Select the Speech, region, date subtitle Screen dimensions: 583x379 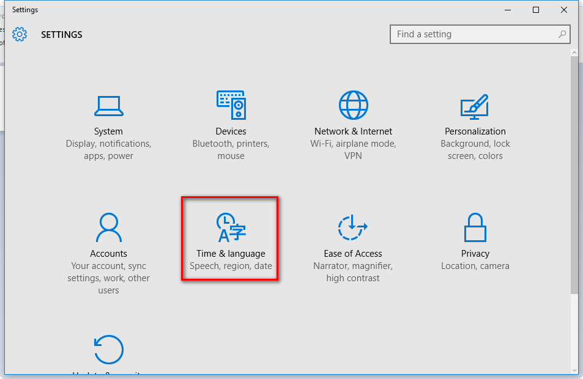(230, 266)
